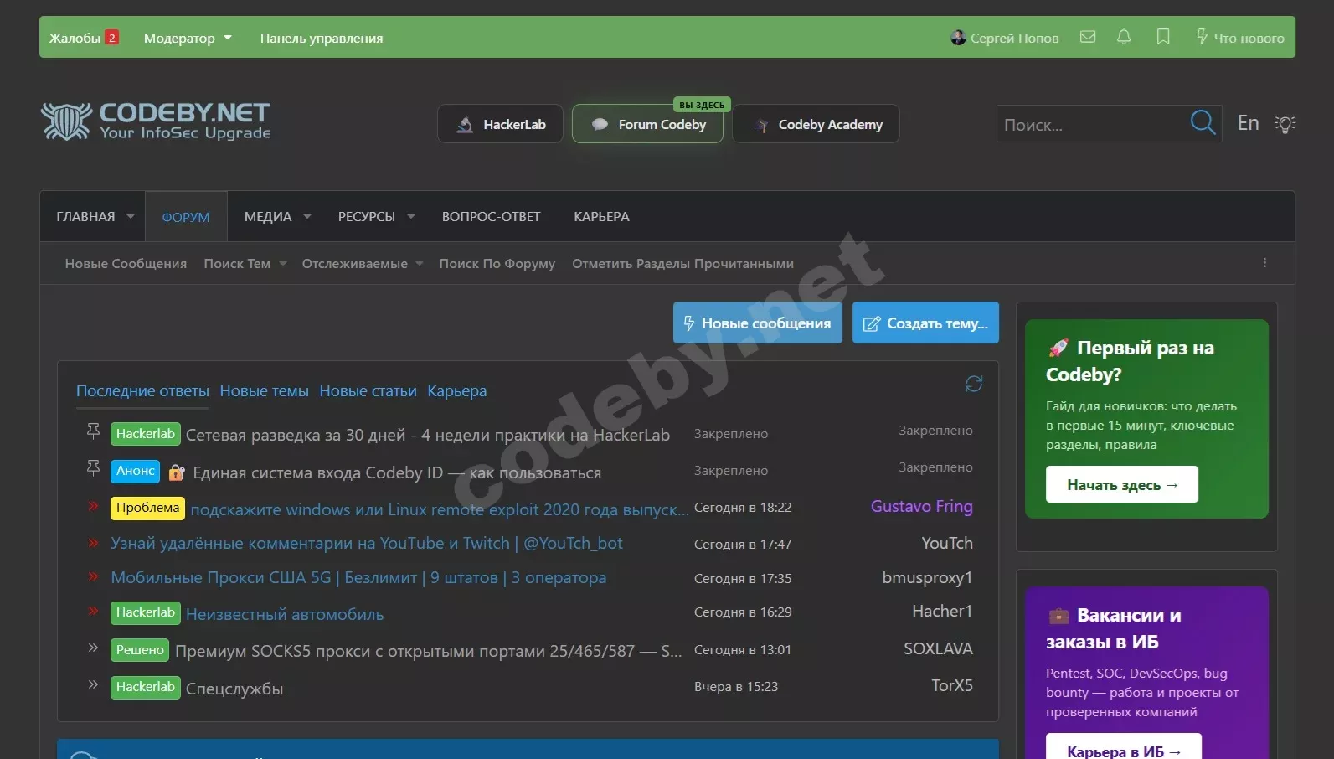This screenshot has height=759, width=1334.
Task: Open thread Мобильные Прокси США 5G
Action: point(358,577)
